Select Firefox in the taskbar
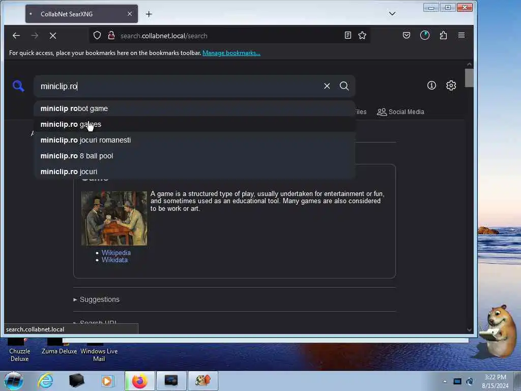 (x=139, y=381)
